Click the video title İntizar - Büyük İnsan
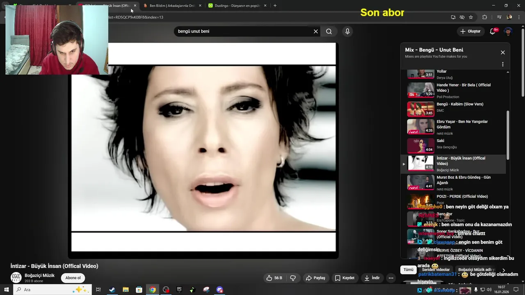 [54, 266]
